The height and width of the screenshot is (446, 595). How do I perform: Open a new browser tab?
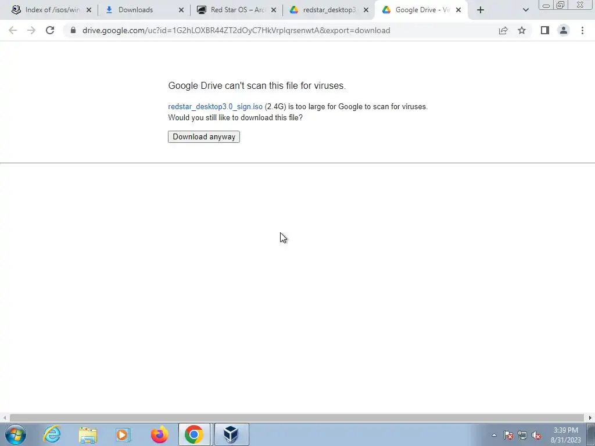481,10
